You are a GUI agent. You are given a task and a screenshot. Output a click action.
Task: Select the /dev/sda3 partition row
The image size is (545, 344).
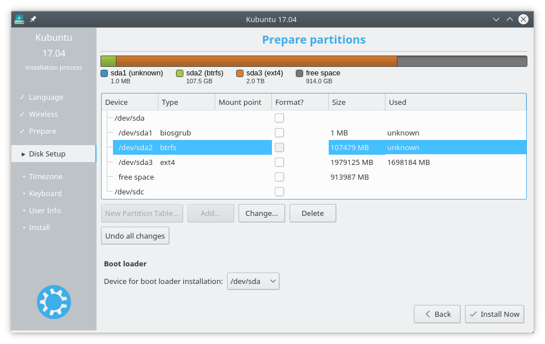[x=314, y=162]
